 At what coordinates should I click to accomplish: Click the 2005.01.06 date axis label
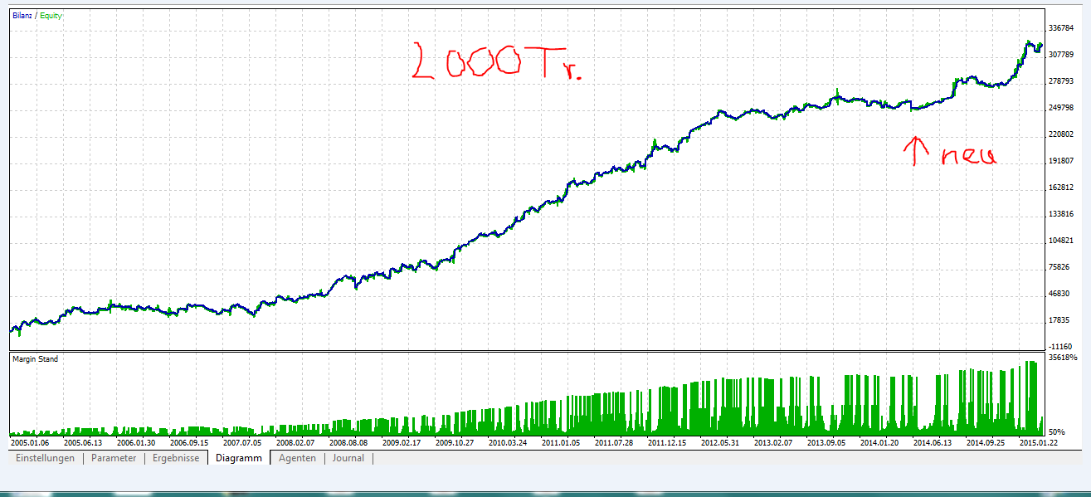click(30, 444)
